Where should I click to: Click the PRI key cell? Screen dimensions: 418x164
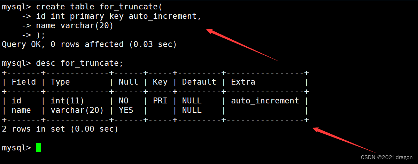[160, 101]
